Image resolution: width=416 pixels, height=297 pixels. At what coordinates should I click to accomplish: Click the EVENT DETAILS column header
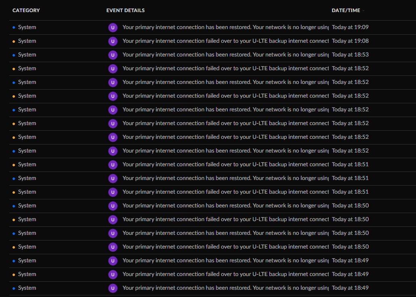[126, 10]
